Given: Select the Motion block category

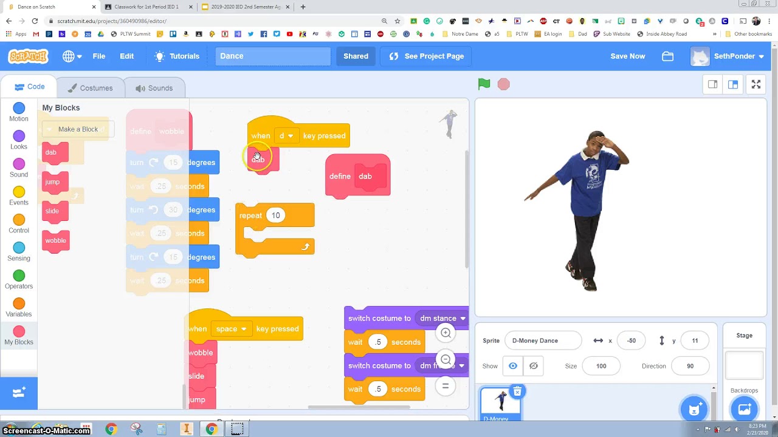Looking at the screenshot, I should tap(19, 112).
